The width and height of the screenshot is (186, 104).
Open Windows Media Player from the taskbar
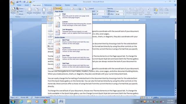pyautogui.click(x=37, y=101)
